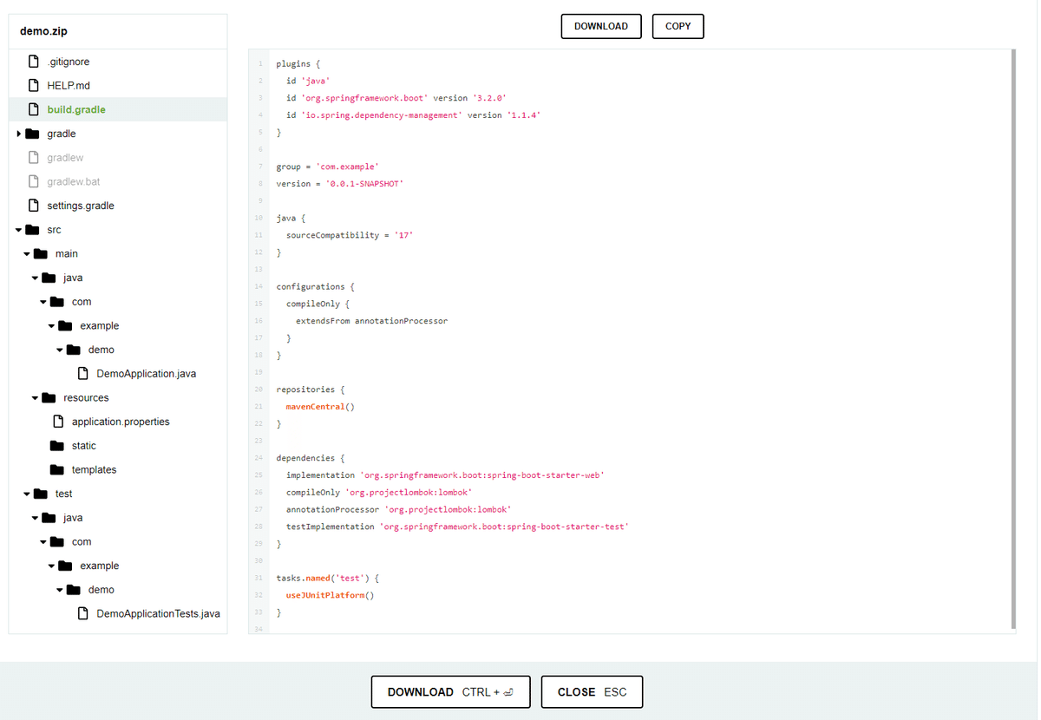Screen dimensions: 1041x720
Task: Click the templates folder icon
Action: [x=57, y=469]
